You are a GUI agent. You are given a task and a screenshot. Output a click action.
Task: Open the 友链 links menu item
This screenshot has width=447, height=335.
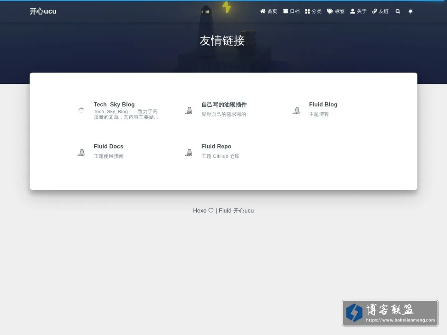pyautogui.click(x=380, y=12)
